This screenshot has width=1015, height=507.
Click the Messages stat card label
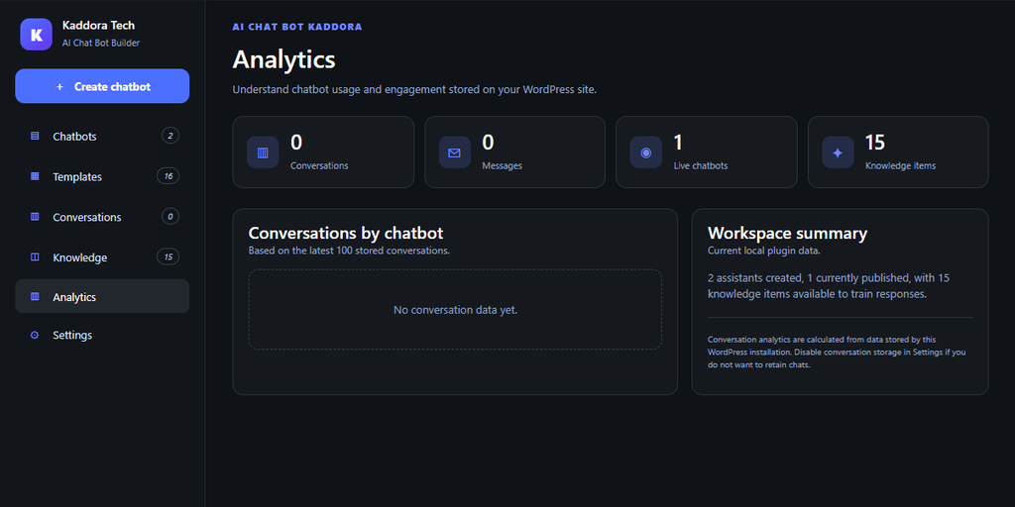coord(503,165)
